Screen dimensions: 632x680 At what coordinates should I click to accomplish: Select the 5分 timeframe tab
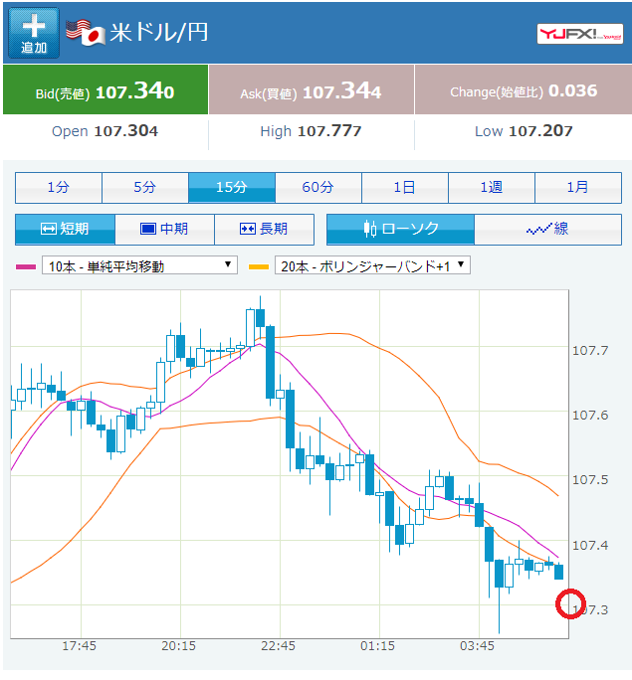(x=144, y=187)
